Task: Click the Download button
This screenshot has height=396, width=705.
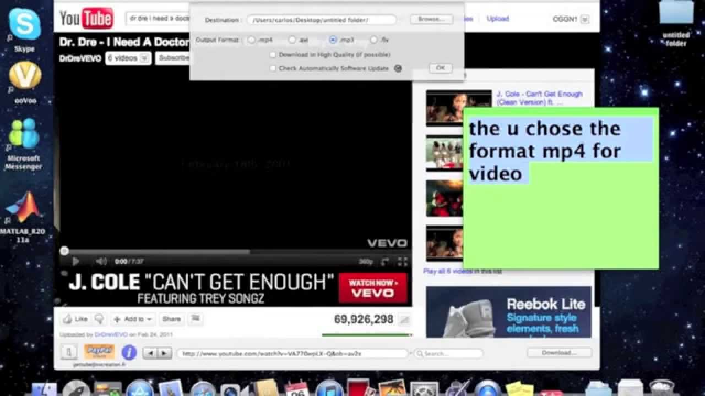Action: pos(559,353)
